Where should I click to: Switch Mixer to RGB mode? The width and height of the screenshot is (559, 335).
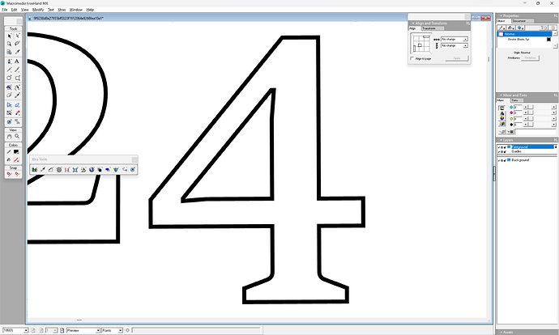tap(502, 113)
